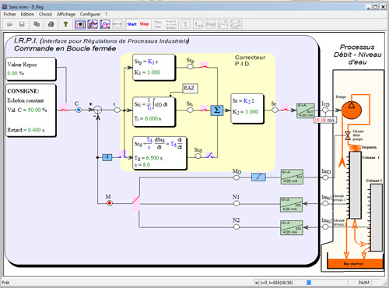389x288 pixels.
Task: Click the Sigma summation block
Action: (217, 111)
